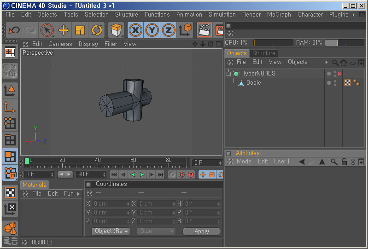Go to start of animation
Viewport: 368px width, 249px height.
coord(114,175)
